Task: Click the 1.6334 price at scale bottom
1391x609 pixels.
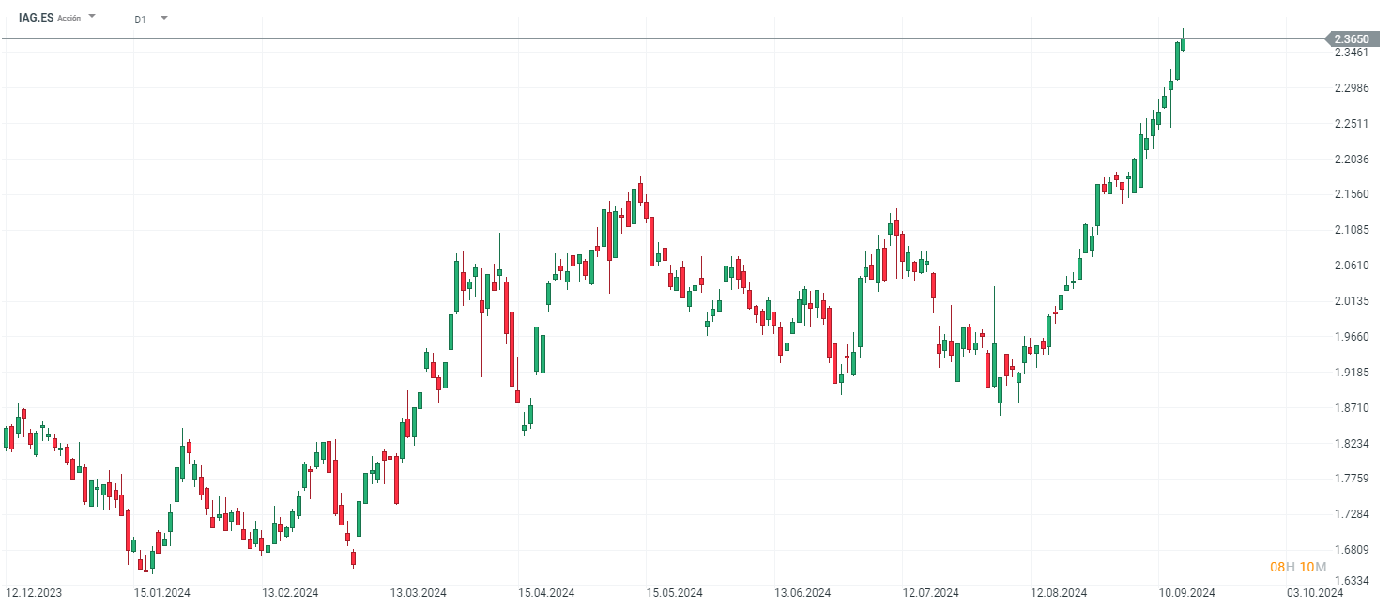Action: 1351,581
